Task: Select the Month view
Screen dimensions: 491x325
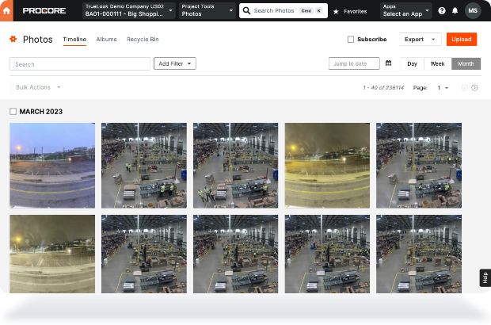Action: [x=466, y=63]
